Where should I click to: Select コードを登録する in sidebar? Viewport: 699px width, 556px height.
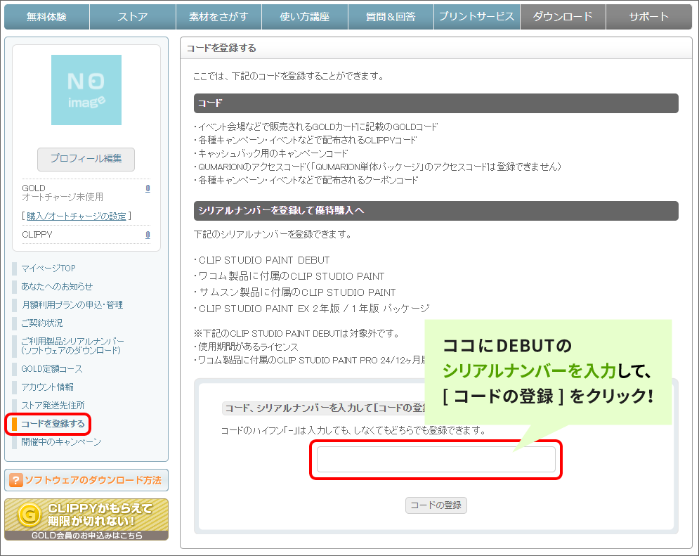click(x=53, y=424)
